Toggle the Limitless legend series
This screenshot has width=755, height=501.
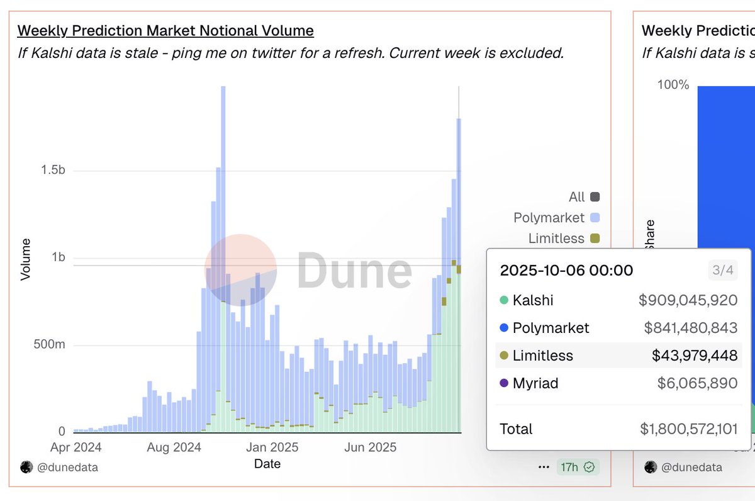[x=564, y=239]
